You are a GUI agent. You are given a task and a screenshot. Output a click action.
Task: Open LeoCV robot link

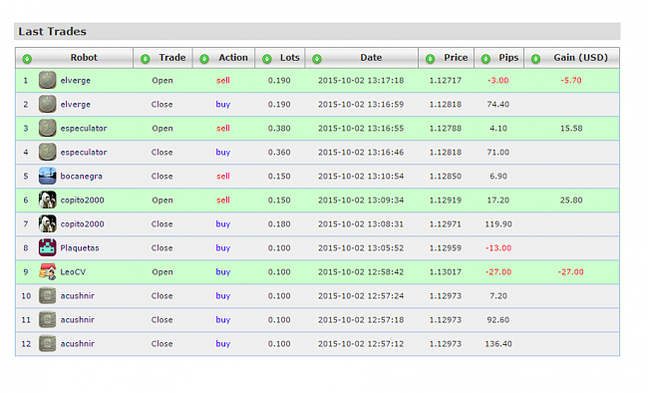pyautogui.click(x=73, y=271)
